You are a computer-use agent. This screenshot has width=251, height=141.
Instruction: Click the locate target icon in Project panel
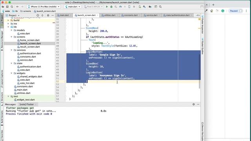coord(38,15)
